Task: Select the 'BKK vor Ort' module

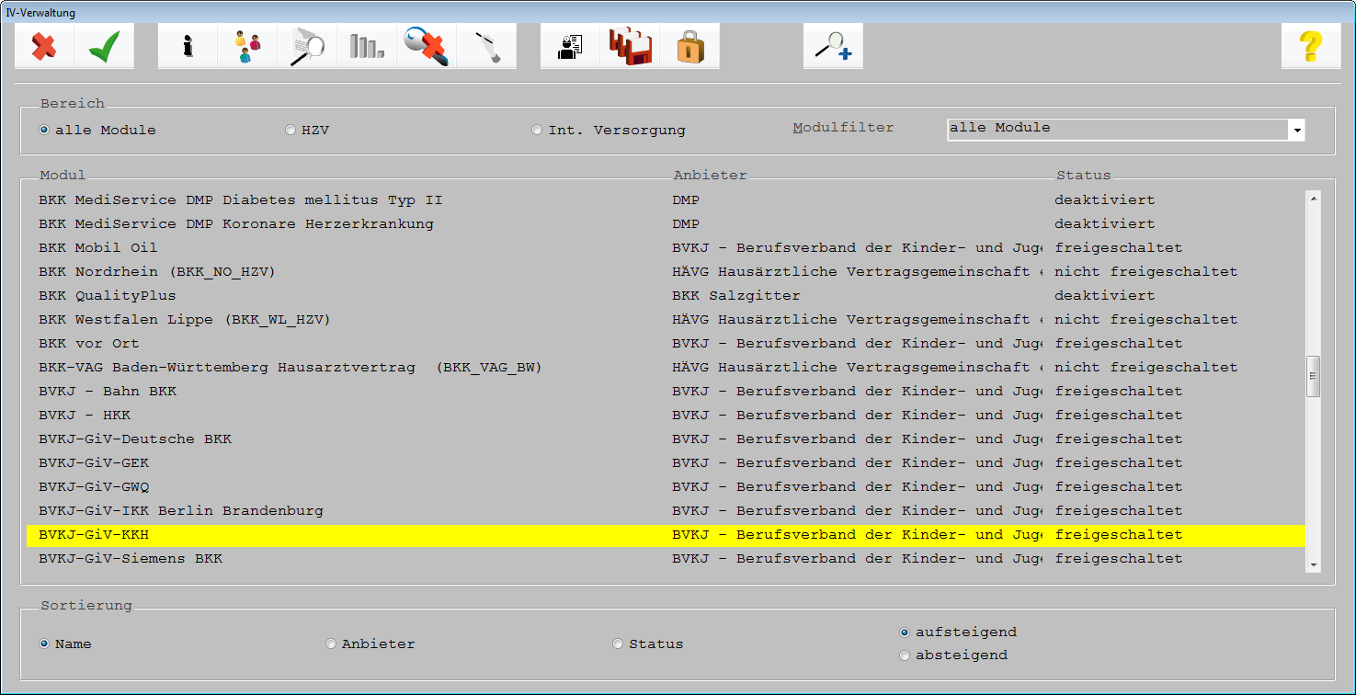Action: click(667, 344)
